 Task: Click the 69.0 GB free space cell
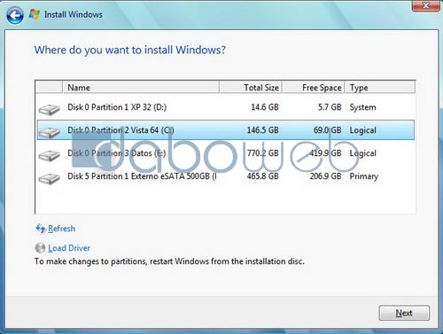[x=327, y=130]
